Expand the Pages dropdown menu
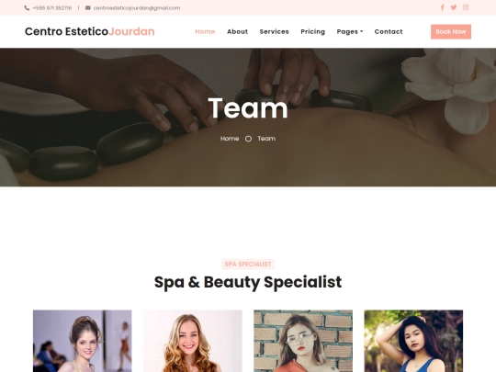 coord(350,31)
